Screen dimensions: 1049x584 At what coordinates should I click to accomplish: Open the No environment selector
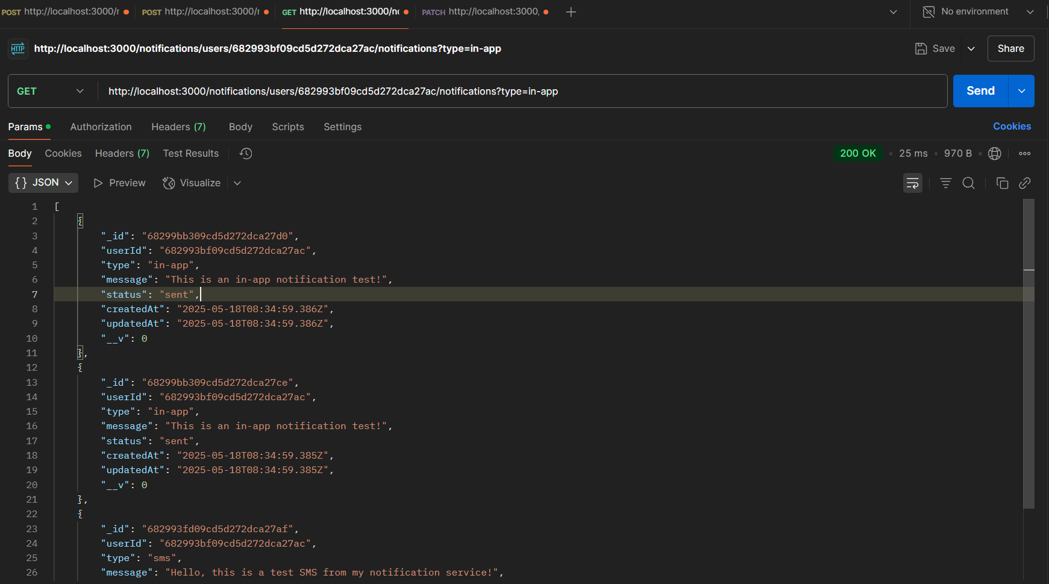pos(979,11)
